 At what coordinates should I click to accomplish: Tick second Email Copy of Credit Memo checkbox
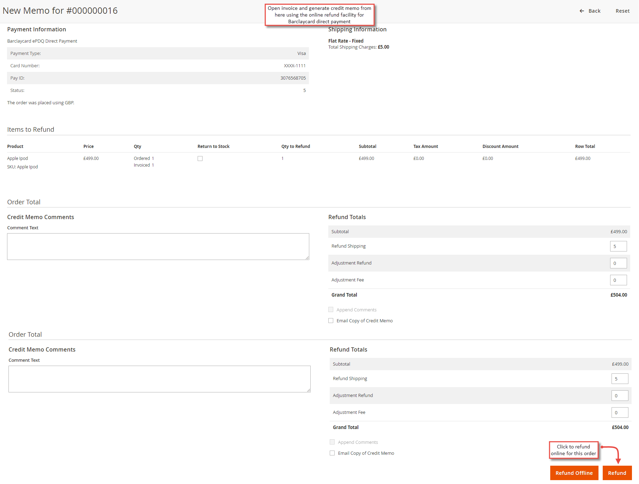pyautogui.click(x=332, y=453)
